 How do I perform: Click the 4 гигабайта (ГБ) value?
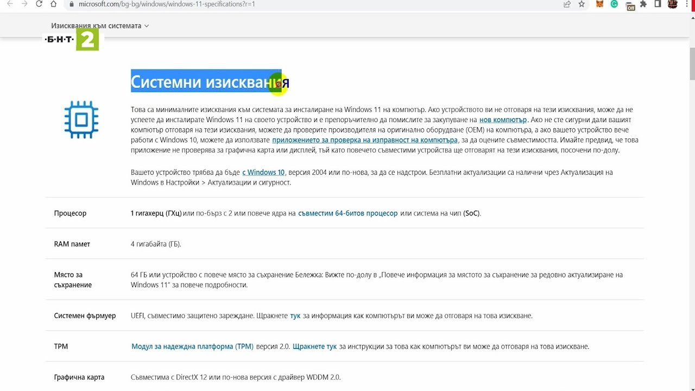click(x=156, y=244)
